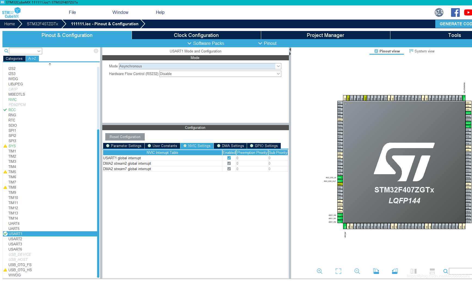The width and height of the screenshot is (472, 281).
Task: Click the Reset Configuration button
Action: coord(125,137)
